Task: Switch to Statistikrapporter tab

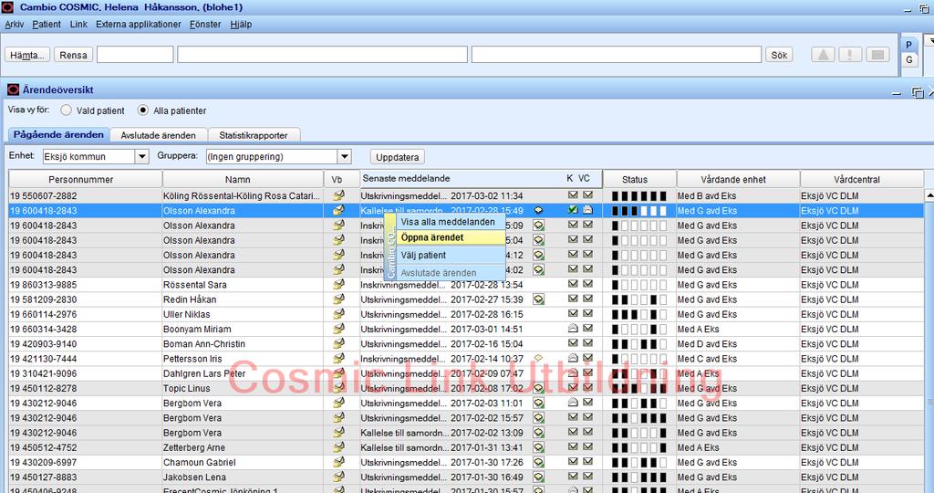Action: tap(254, 135)
